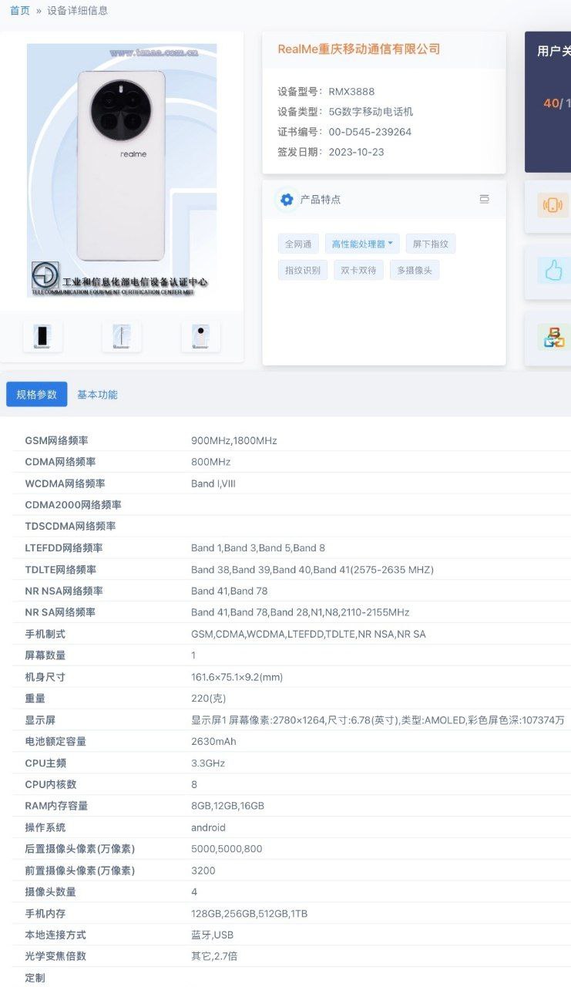571x987 pixels.
Task: Click the RealMe重庆移动通信有限公司 company title
Action: (x=358, y=49)
